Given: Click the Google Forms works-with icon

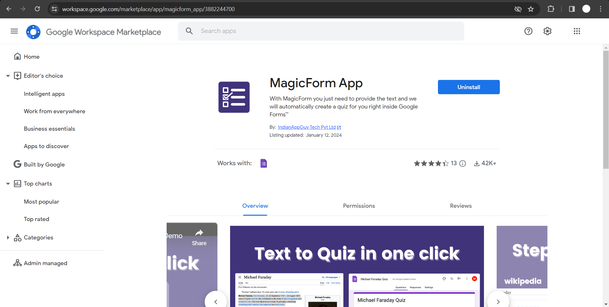Looking at the screenshot, I should [x=264, y=163].
